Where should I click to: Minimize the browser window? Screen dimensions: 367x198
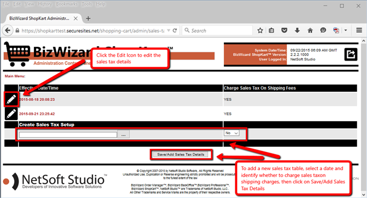pos(325,6)
